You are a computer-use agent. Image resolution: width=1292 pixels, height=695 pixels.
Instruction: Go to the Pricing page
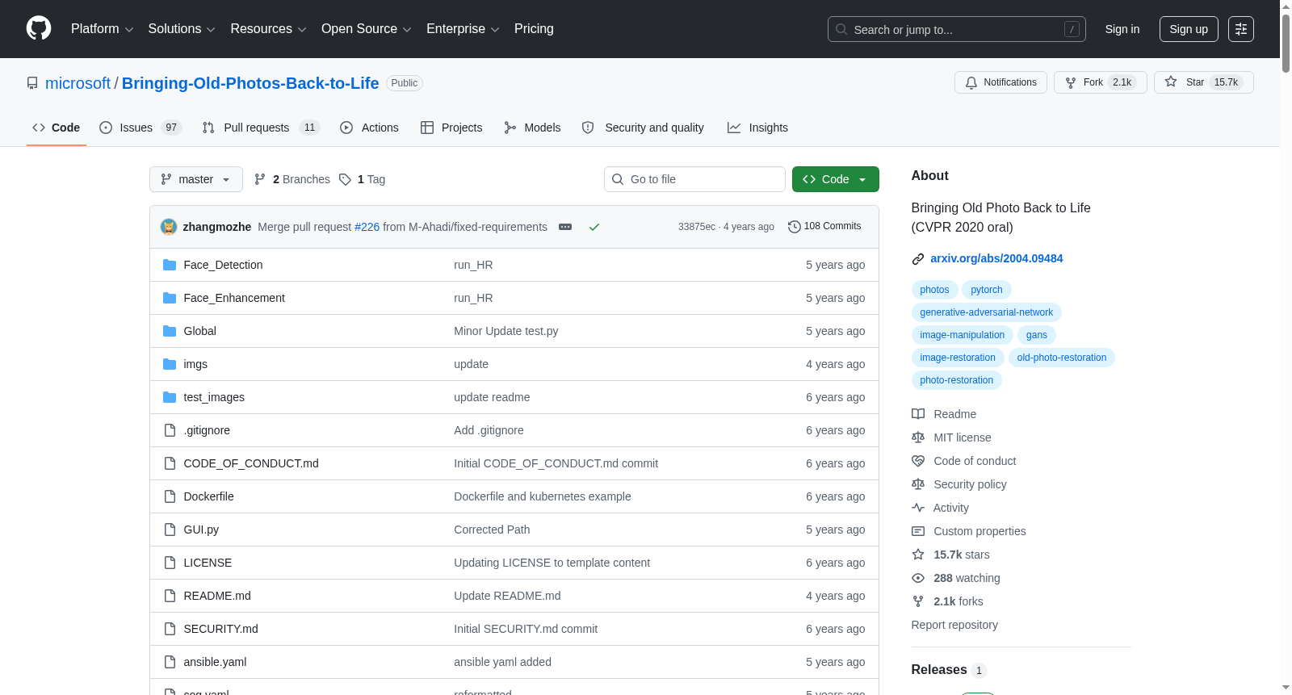tap(534, 29)
